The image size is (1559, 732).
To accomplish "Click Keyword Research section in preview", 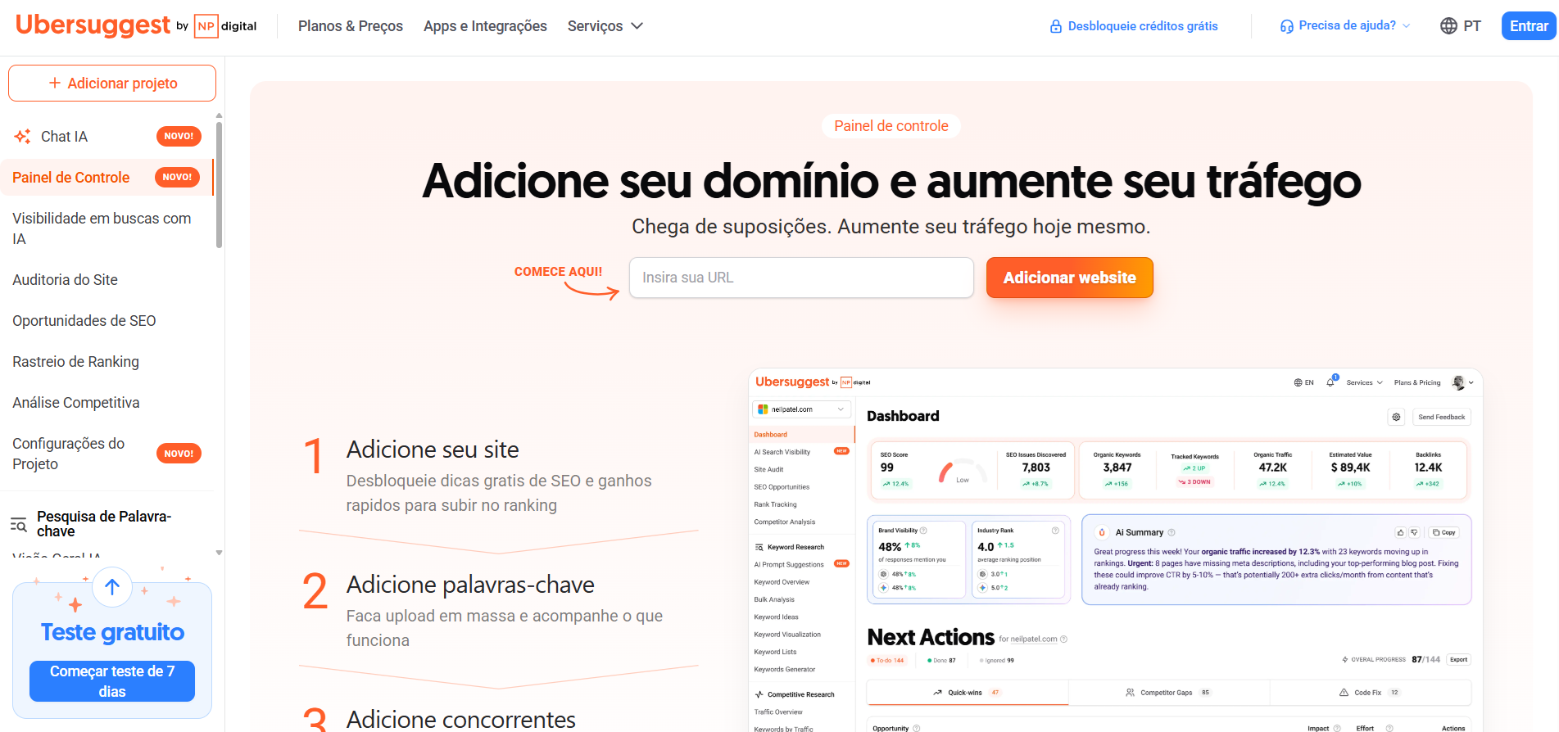I will tap(790, 547).
